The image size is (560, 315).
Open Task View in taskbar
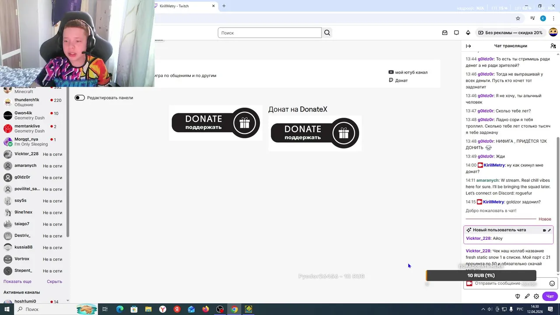(105, 309)
